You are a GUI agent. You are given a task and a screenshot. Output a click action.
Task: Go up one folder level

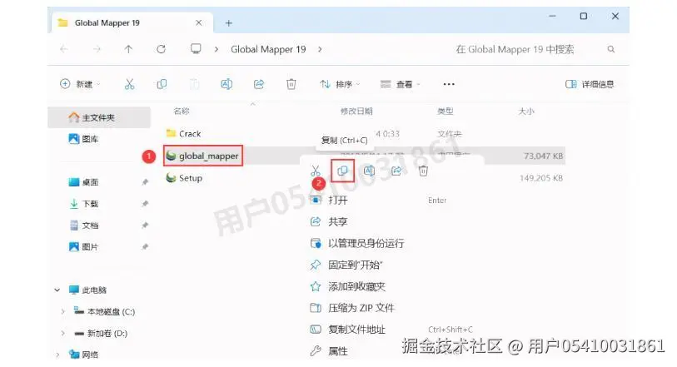(129, 49)
